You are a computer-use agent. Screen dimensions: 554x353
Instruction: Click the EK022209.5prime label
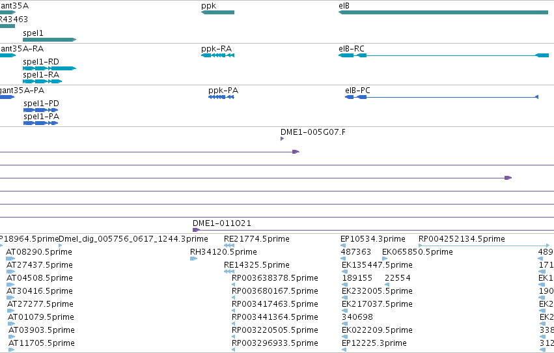click(x=377, y=330)
